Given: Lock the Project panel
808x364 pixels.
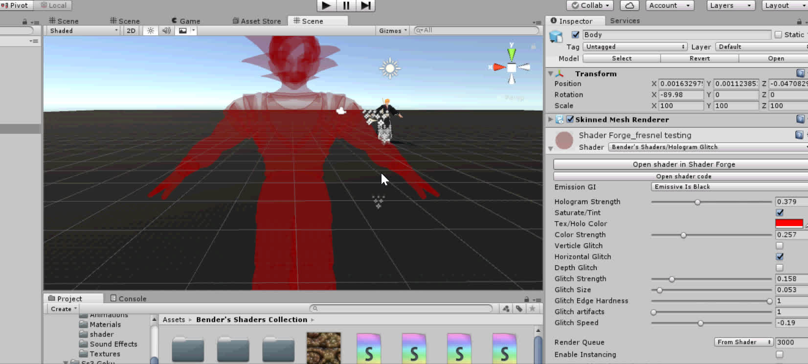Looking at the screenshot, I should point(527,299).
